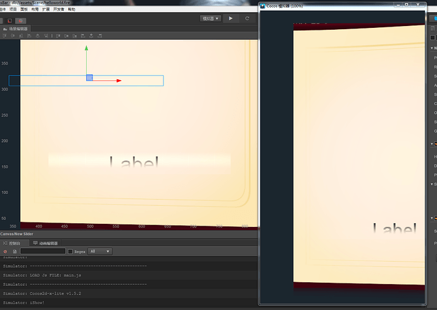Click the align bottom icon in scene toolbar
437x310 pixels.
pyautogui.click(x=21, y=36)
